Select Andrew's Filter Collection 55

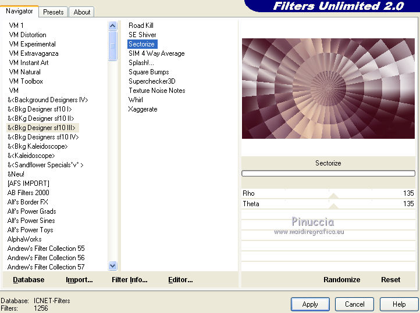[x=46, y=249]
